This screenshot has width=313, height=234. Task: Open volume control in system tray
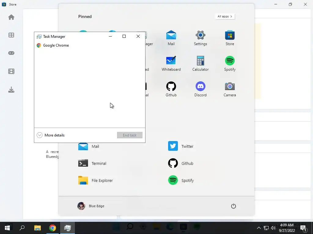click(273, 228)
